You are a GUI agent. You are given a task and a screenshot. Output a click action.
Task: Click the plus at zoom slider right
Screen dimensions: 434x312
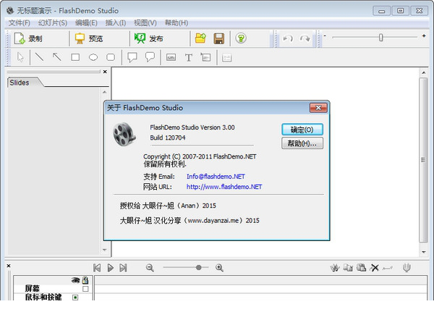424,35
